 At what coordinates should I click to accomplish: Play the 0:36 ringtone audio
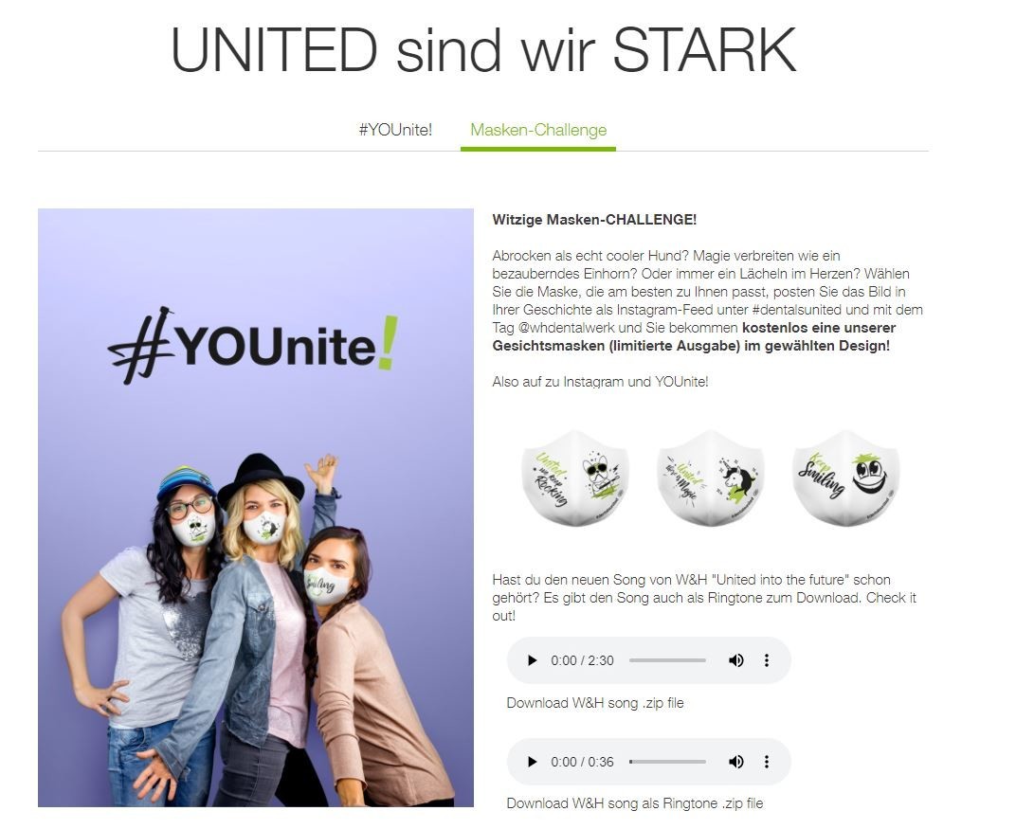point(532,762)
